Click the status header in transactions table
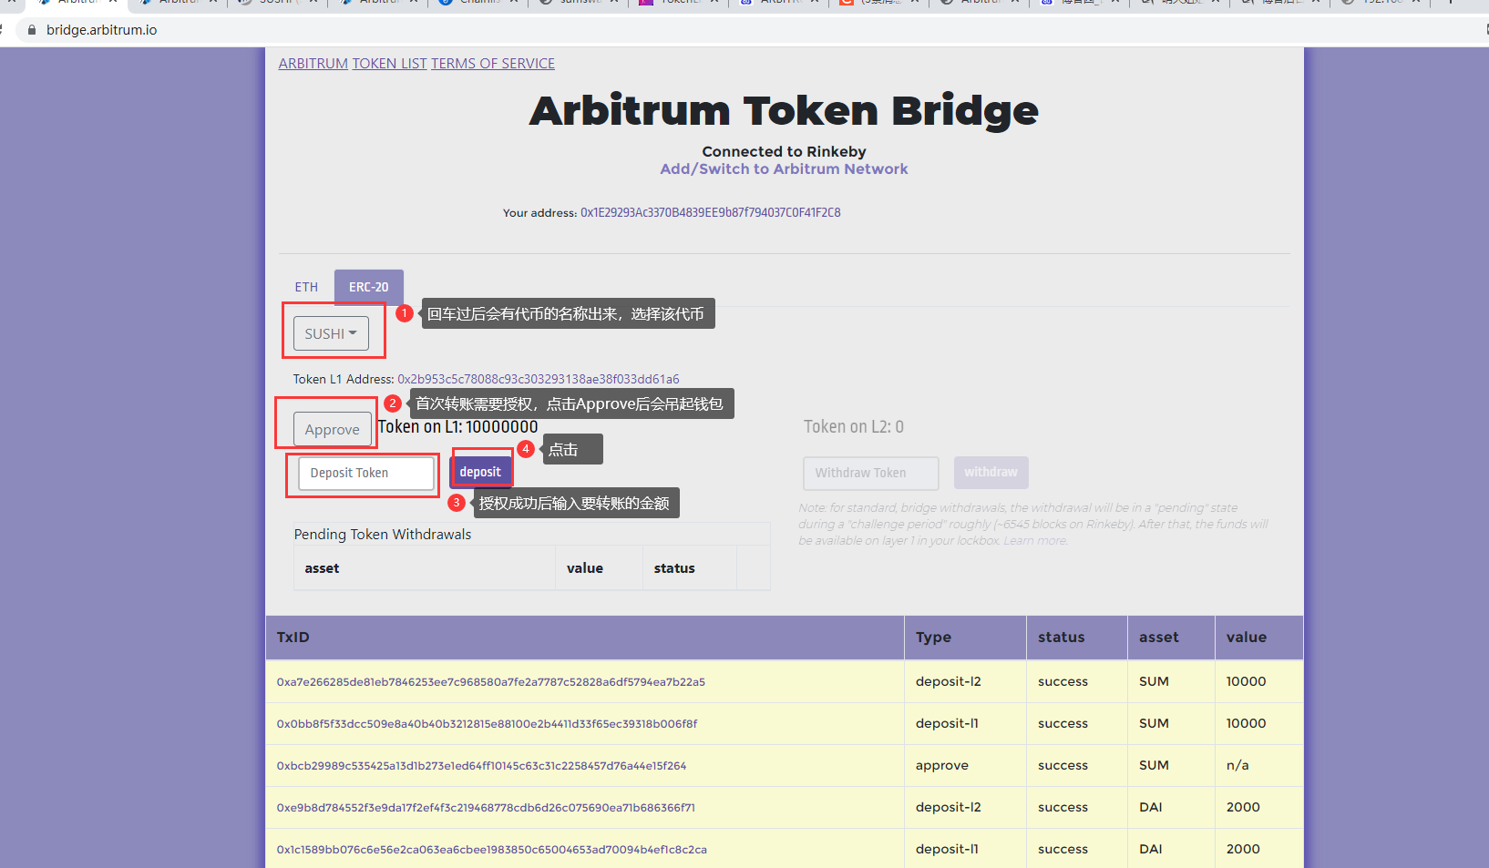 coord(1062,638)
